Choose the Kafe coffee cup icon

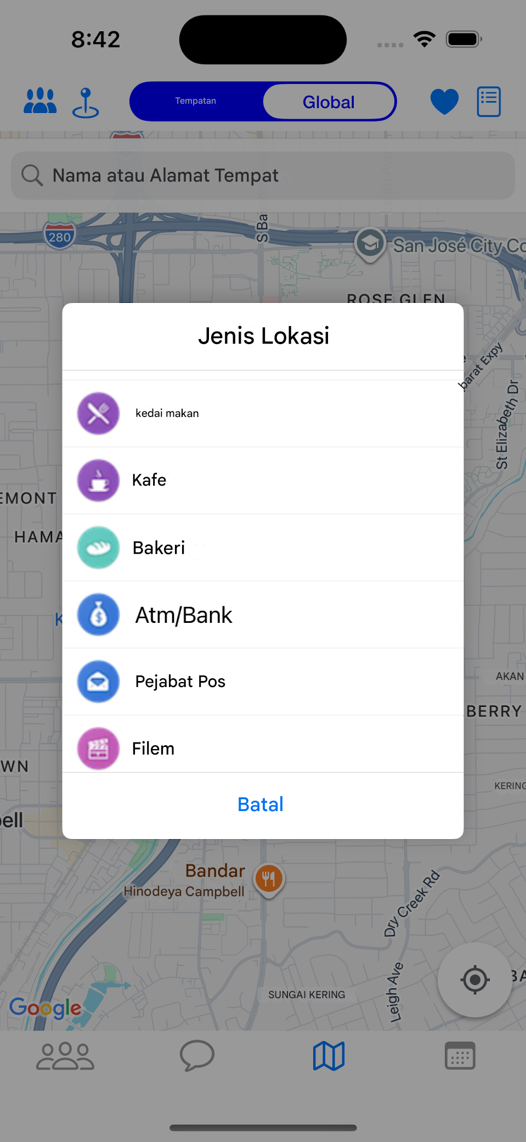point(99,480)
